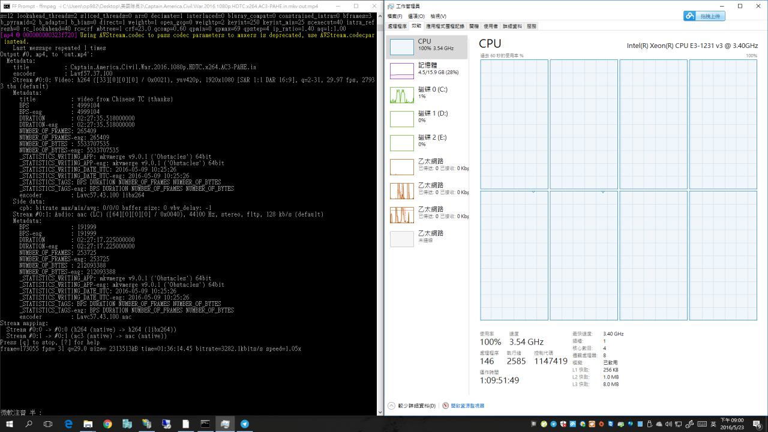Open Microsoft Edge from the taskbar
Viewport: 768px width, 432px height.
point(68,424)
